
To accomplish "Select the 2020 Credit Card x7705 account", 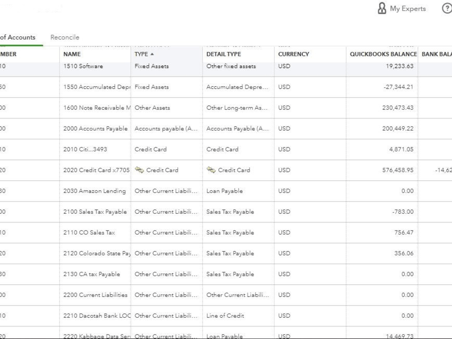I will click(x=97, y=170).
